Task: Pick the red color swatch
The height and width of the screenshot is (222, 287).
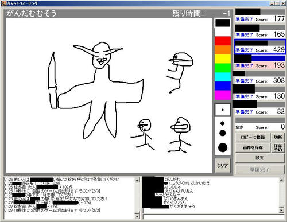Action: (223, 41)
